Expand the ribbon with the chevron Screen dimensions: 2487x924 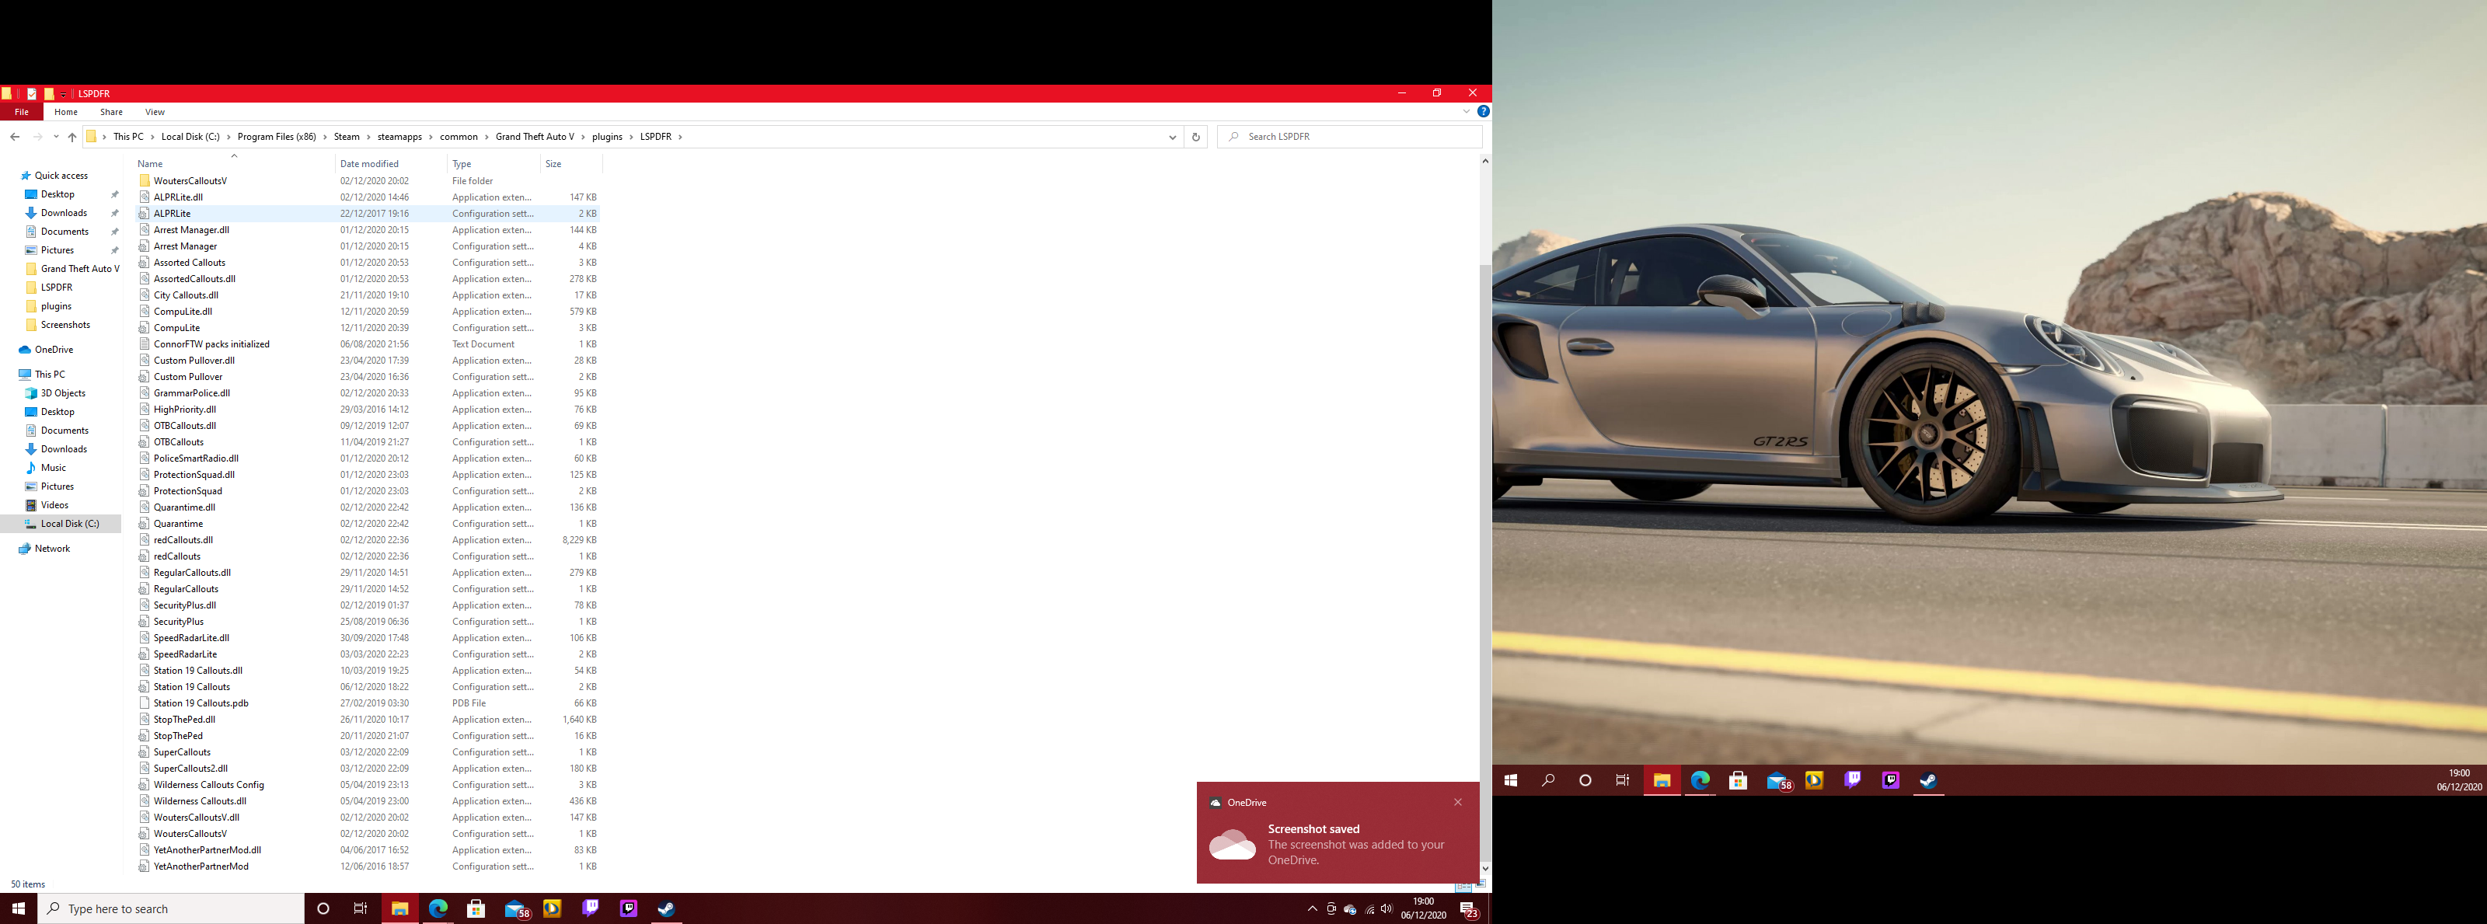point(1467,112)
